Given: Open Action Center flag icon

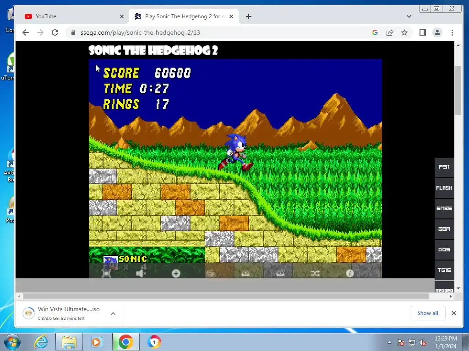Looking at the screenshot, I should pos(401,343).
